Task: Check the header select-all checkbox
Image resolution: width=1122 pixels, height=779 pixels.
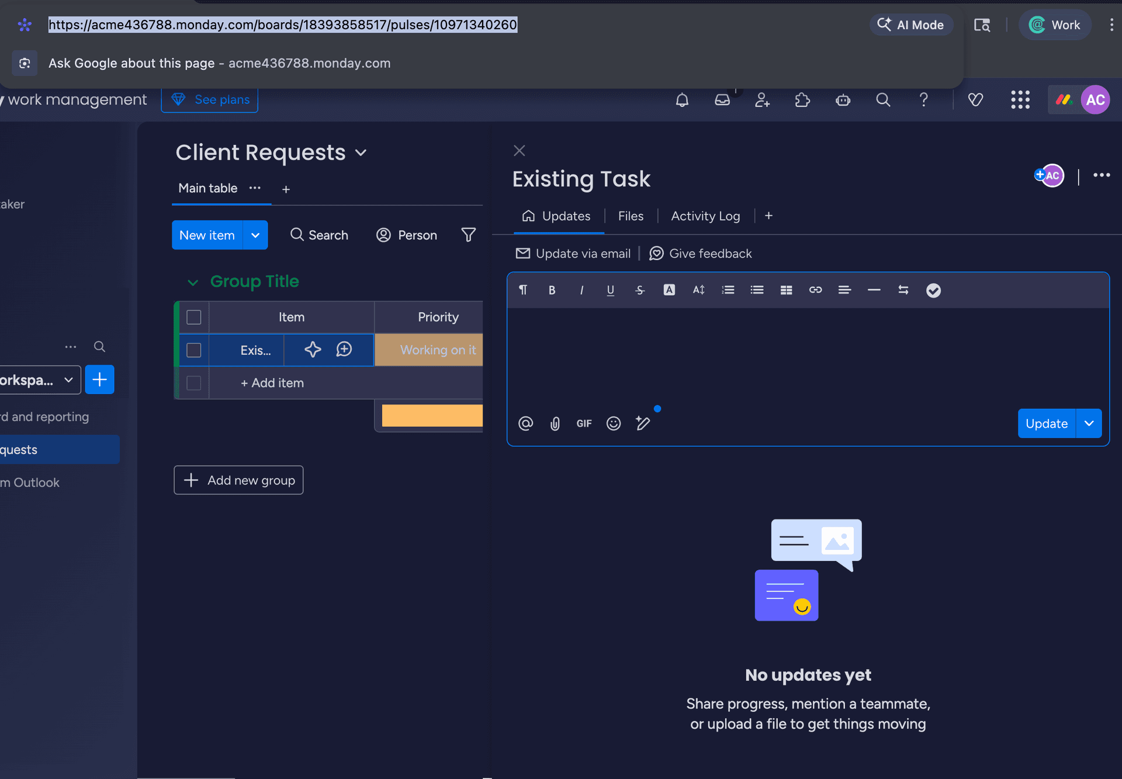Action: [x=193, y=317]
